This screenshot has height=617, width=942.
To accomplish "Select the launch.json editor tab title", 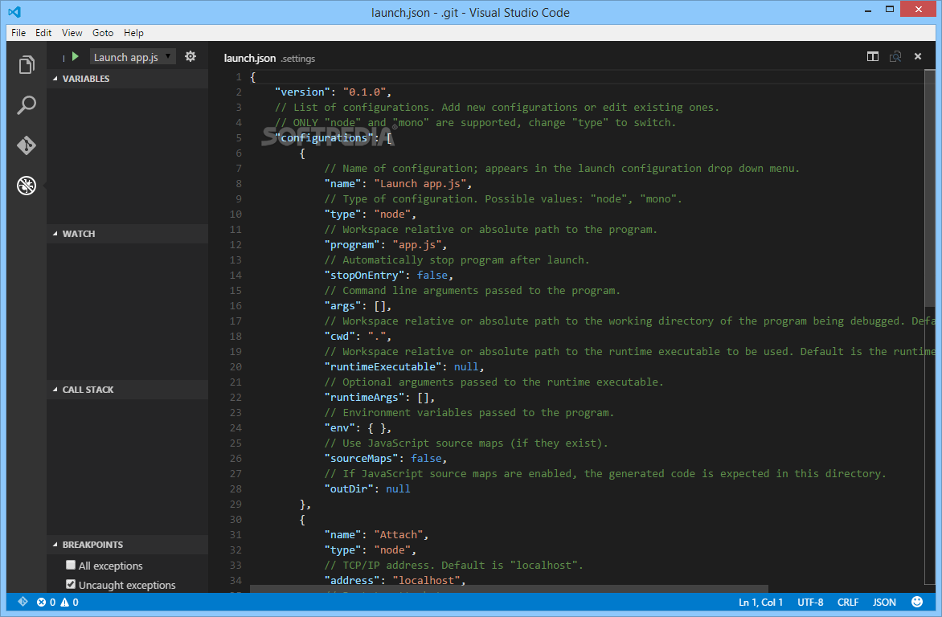I will tap(249, 59).
